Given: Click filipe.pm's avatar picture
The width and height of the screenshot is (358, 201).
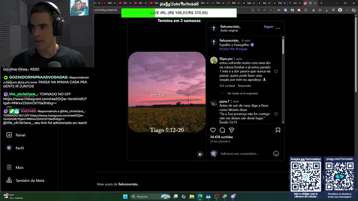Looking at the screenshot, I should [214, 60].
